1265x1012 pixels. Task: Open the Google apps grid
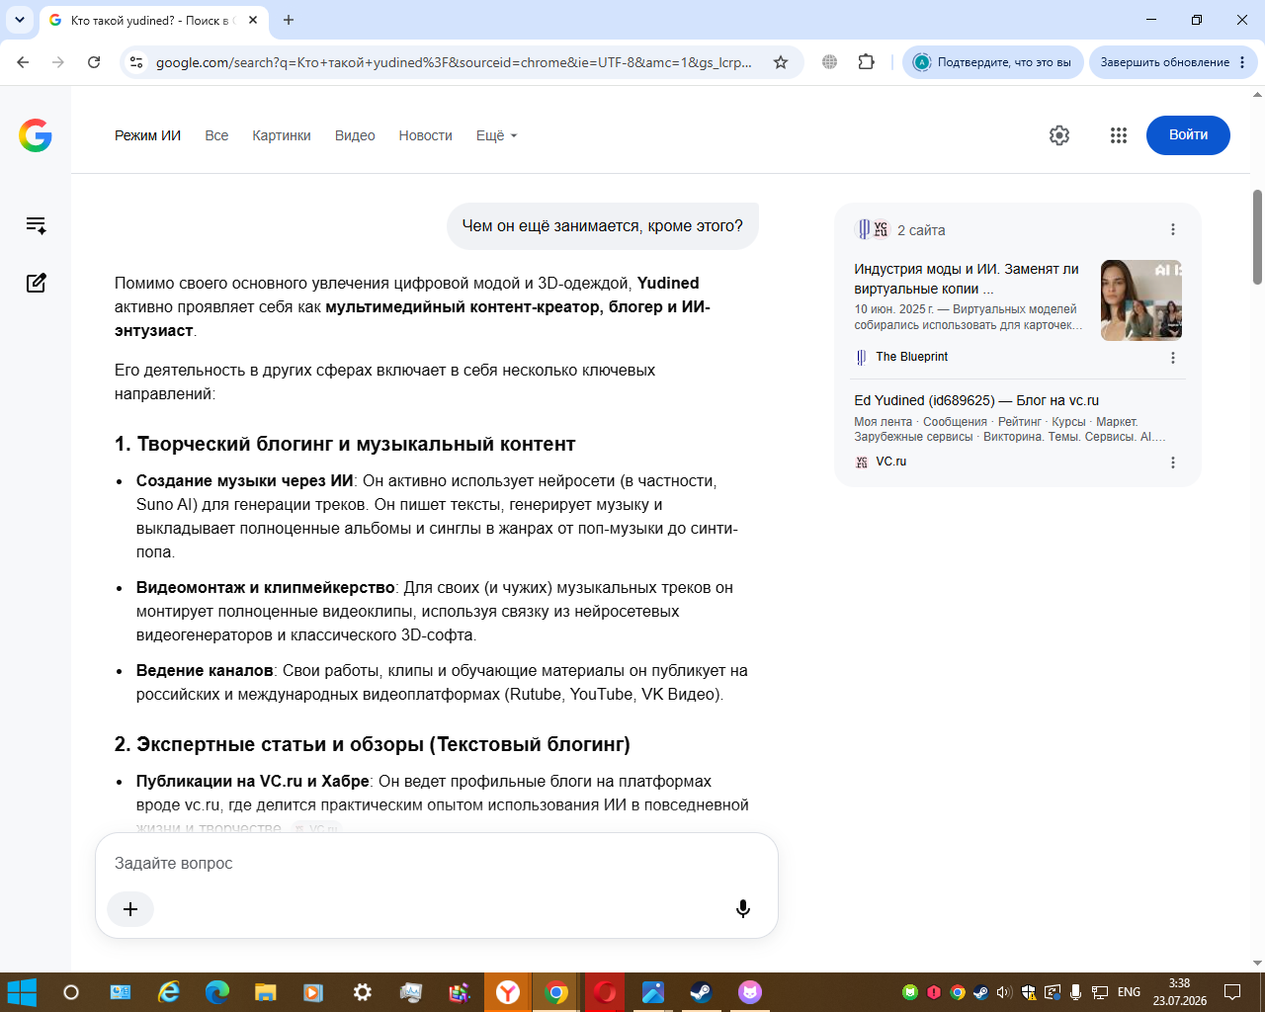click(1119, 135)
